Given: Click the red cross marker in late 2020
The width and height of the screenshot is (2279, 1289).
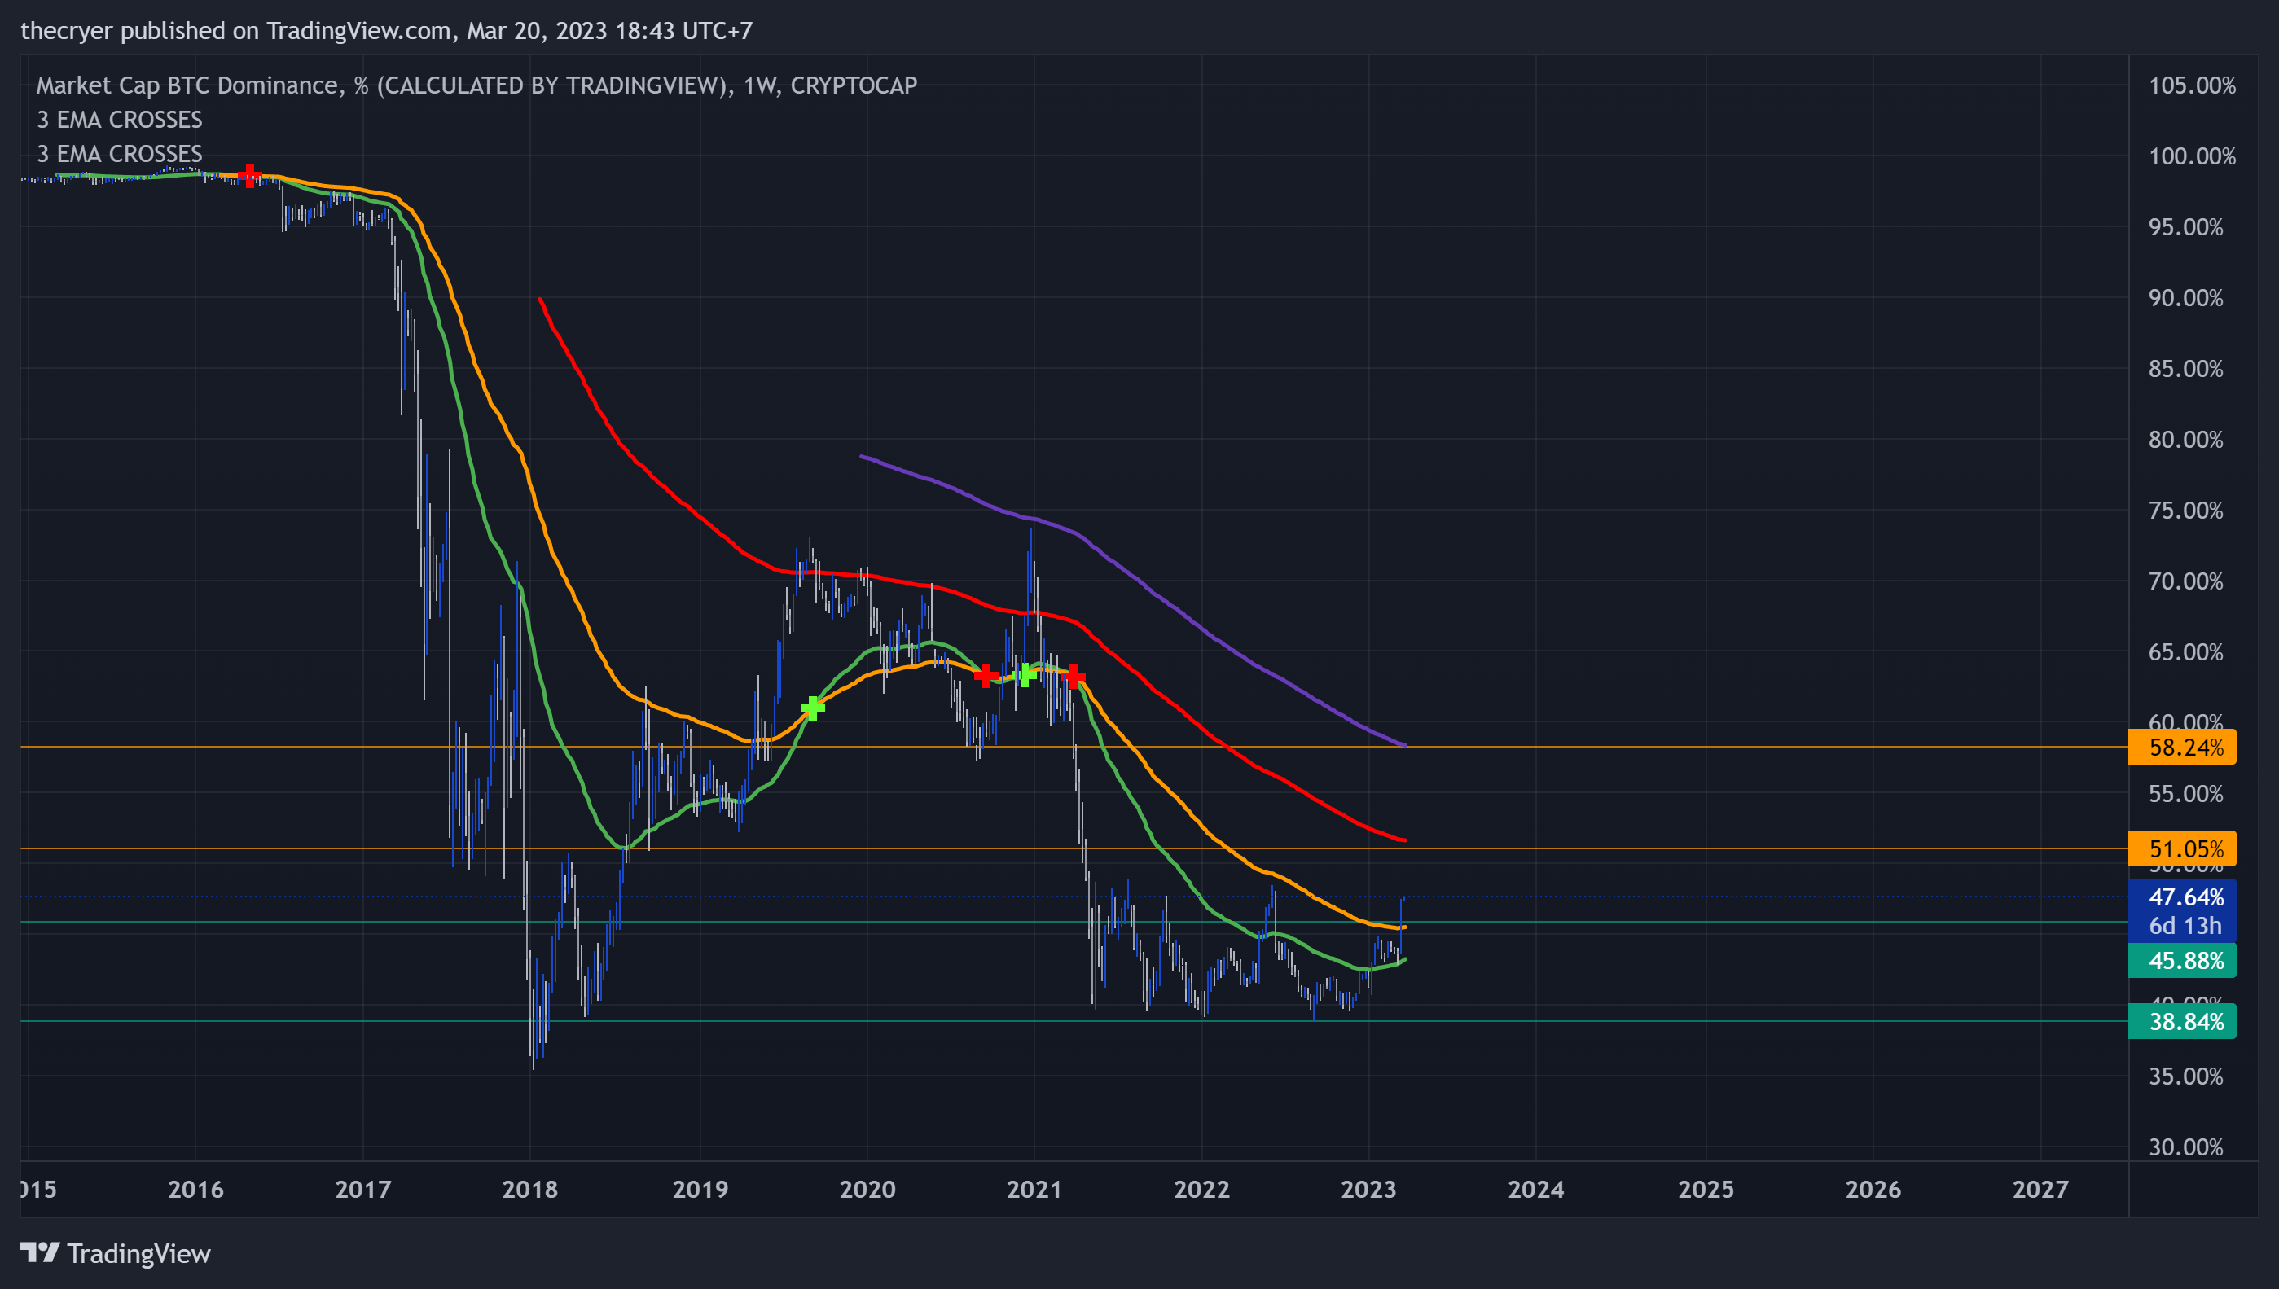Looking at the screenshot, I should [986, 676].
